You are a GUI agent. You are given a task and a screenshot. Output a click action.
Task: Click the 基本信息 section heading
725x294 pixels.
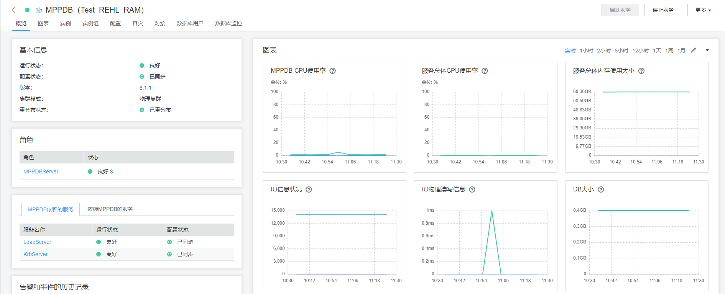[x=33, y=50]
